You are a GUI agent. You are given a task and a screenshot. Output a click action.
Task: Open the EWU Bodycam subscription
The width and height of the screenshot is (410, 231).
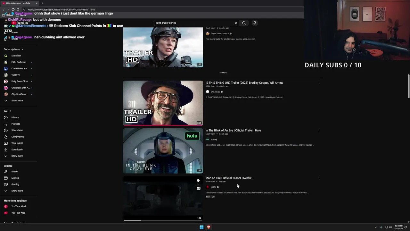coord(19,62)
